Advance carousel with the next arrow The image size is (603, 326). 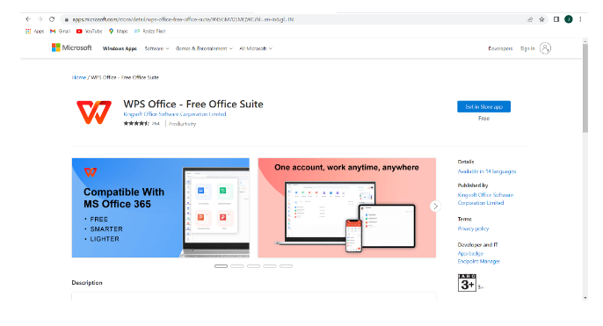(435, 206)
